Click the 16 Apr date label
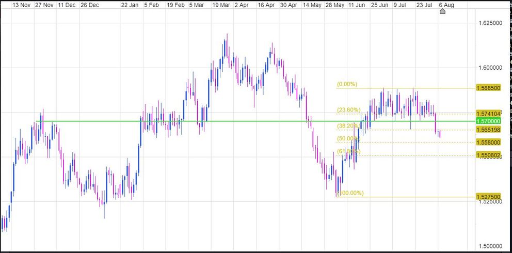The width and height of the screenshot is (512, 253). [266, 5]
